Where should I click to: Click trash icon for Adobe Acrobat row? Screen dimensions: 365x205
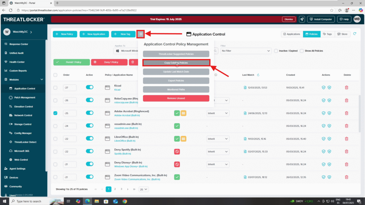[346, 113]
